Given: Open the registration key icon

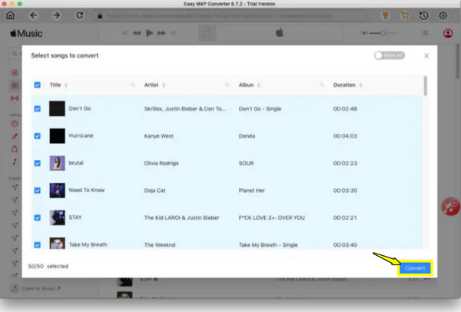Looking at the screenshot, I should coord(385,15).
